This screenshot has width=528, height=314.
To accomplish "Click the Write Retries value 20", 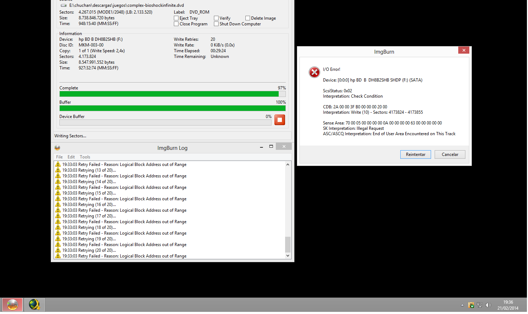I will 213,39.
